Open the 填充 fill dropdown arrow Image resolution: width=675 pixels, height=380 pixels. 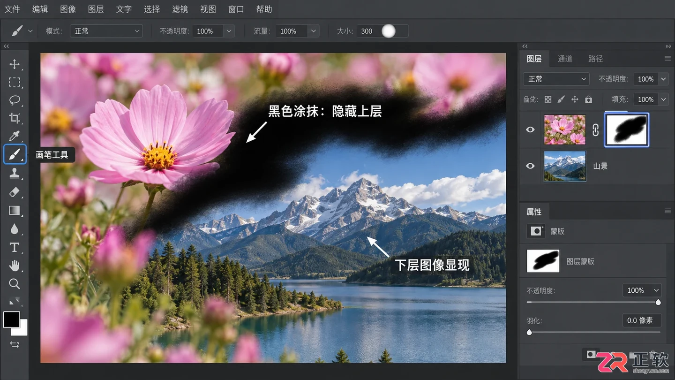[x=663, y=99]
